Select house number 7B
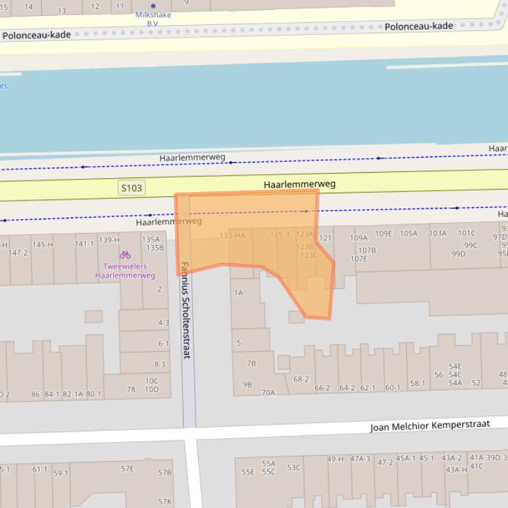 click(x=251, y=364)
